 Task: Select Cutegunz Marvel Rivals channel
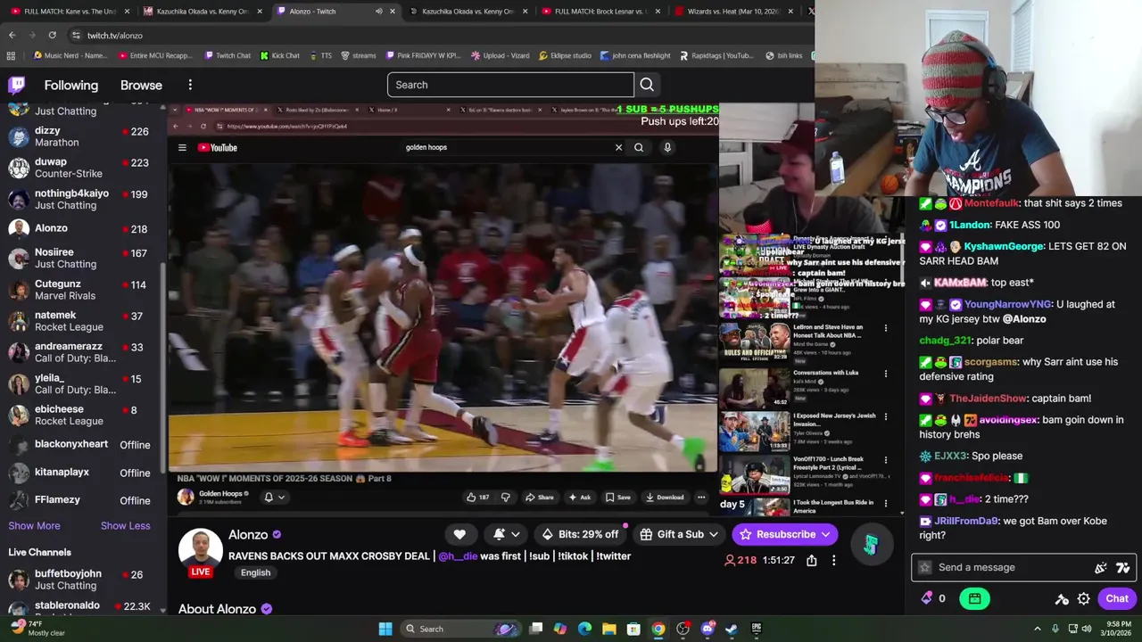pos(83,290)
